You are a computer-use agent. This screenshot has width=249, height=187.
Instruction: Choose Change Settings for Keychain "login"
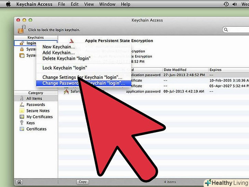pos(84,77)
